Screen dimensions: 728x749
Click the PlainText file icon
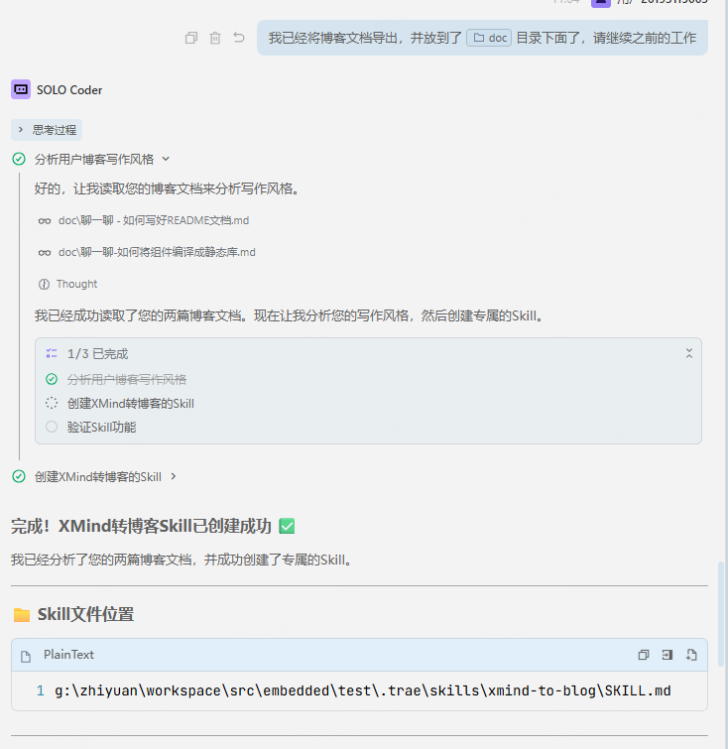[x=26, y=656]
